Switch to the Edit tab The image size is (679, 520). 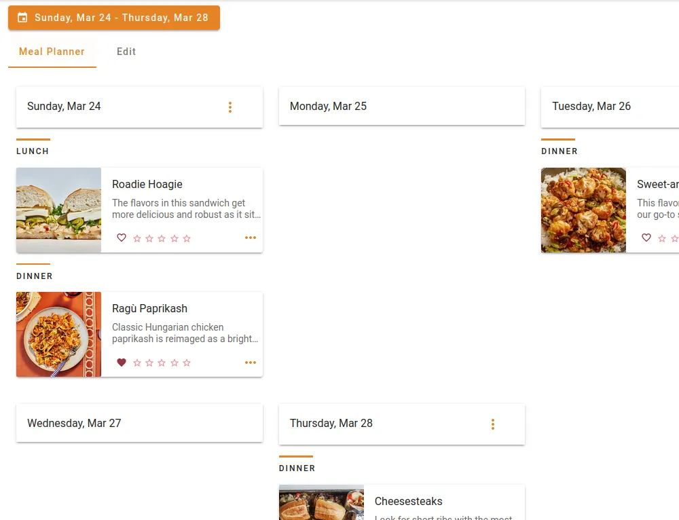tap(126, 51)
